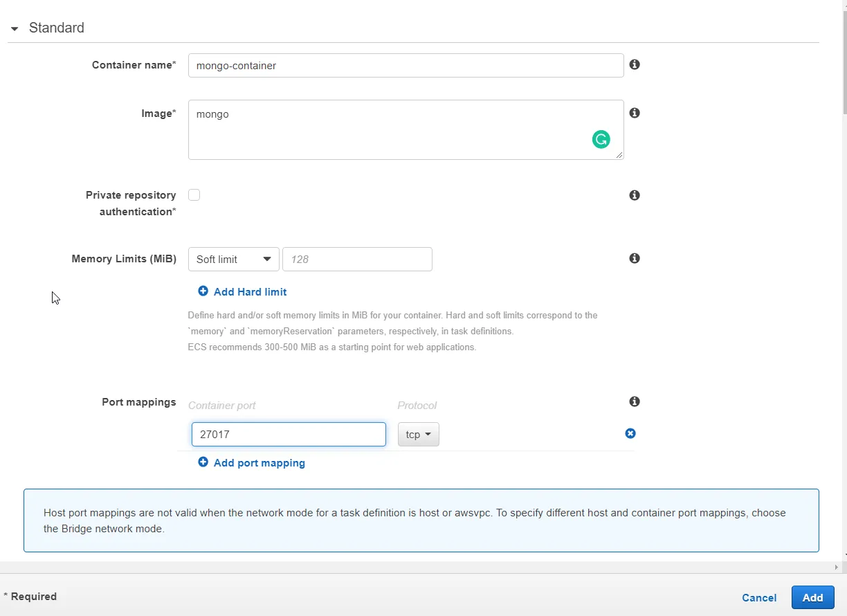Image resolution: width=847 pixels, height=616 pixels.
Task: Click inside the Container port field showing 27017
Action: pos(288,434)
